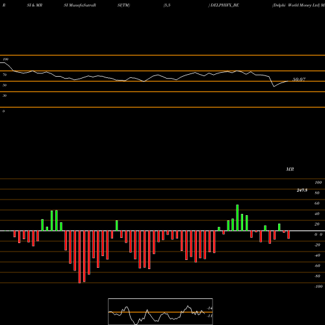Click the DELPHIFX_BE ticker symbol
The image size is (325, 325).
[x=225, y=5]
